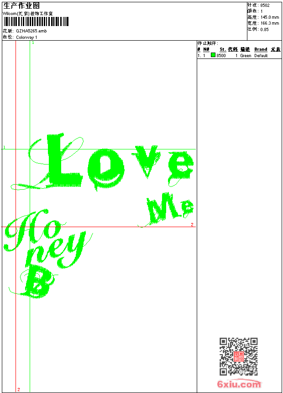Viewport: 283px width, 393px height.
Task: Click the red seal in the QR code center
Action: (238, 356)
